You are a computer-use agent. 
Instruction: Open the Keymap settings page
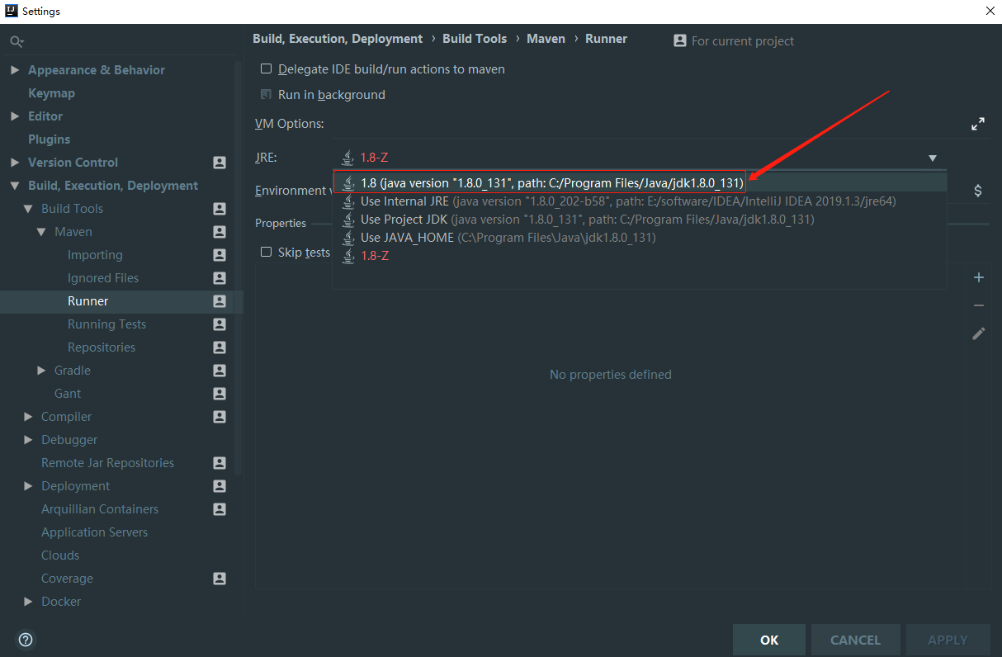(x=51, y=93)
